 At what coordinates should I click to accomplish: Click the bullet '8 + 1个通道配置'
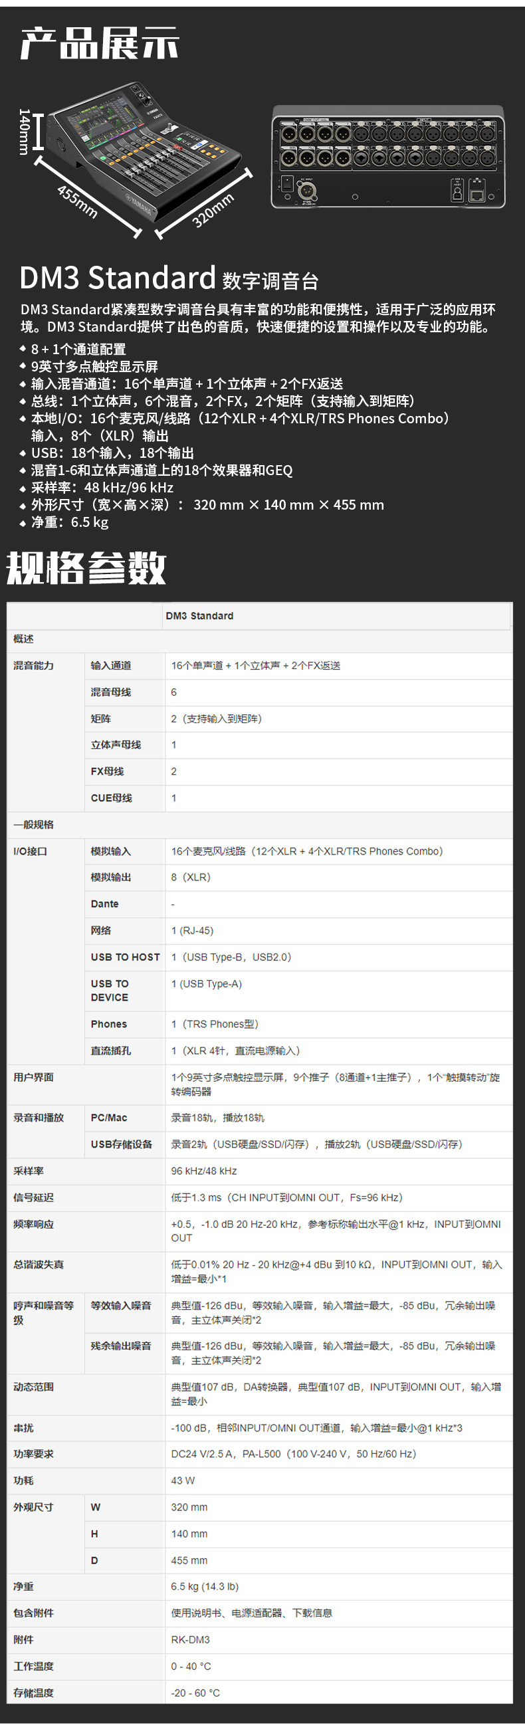78,349
